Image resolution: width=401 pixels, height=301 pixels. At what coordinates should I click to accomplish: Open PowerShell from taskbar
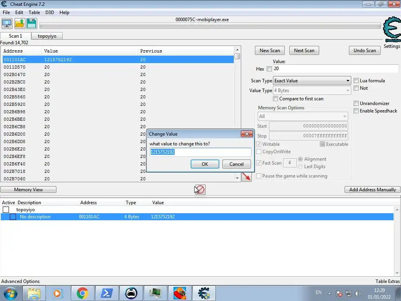pos(107,293)
